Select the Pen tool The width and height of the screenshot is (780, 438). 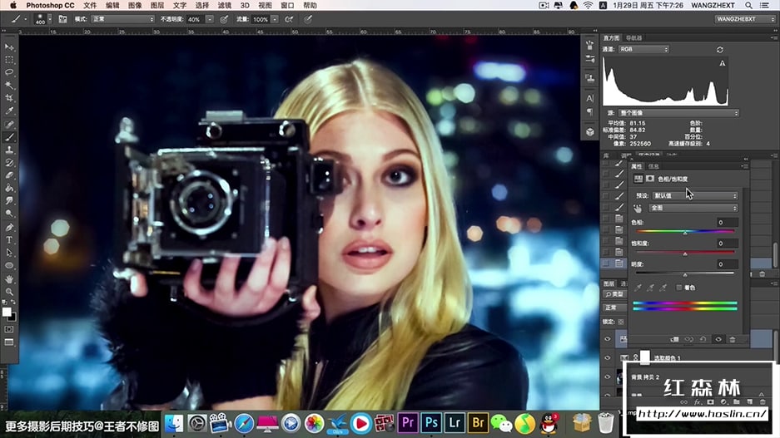click(x=9, y=228)
